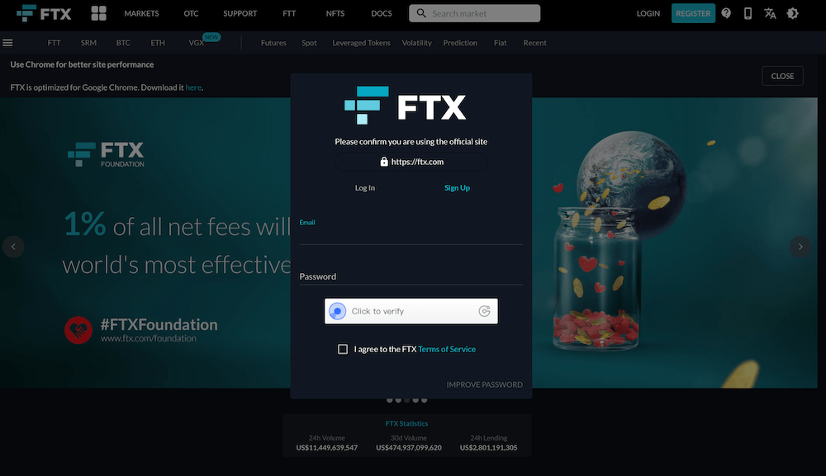Image resolution: width=826 pixels, height=476 pixels.
Task: Click the REGISTER button
Action: point(693,13)
